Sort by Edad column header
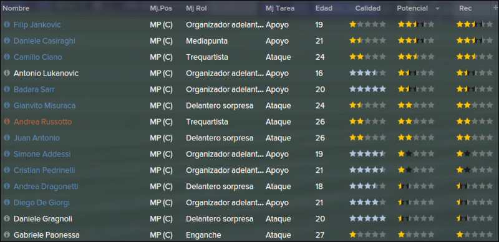This screenshot has width=499, height=242. (x=324, y=8)
